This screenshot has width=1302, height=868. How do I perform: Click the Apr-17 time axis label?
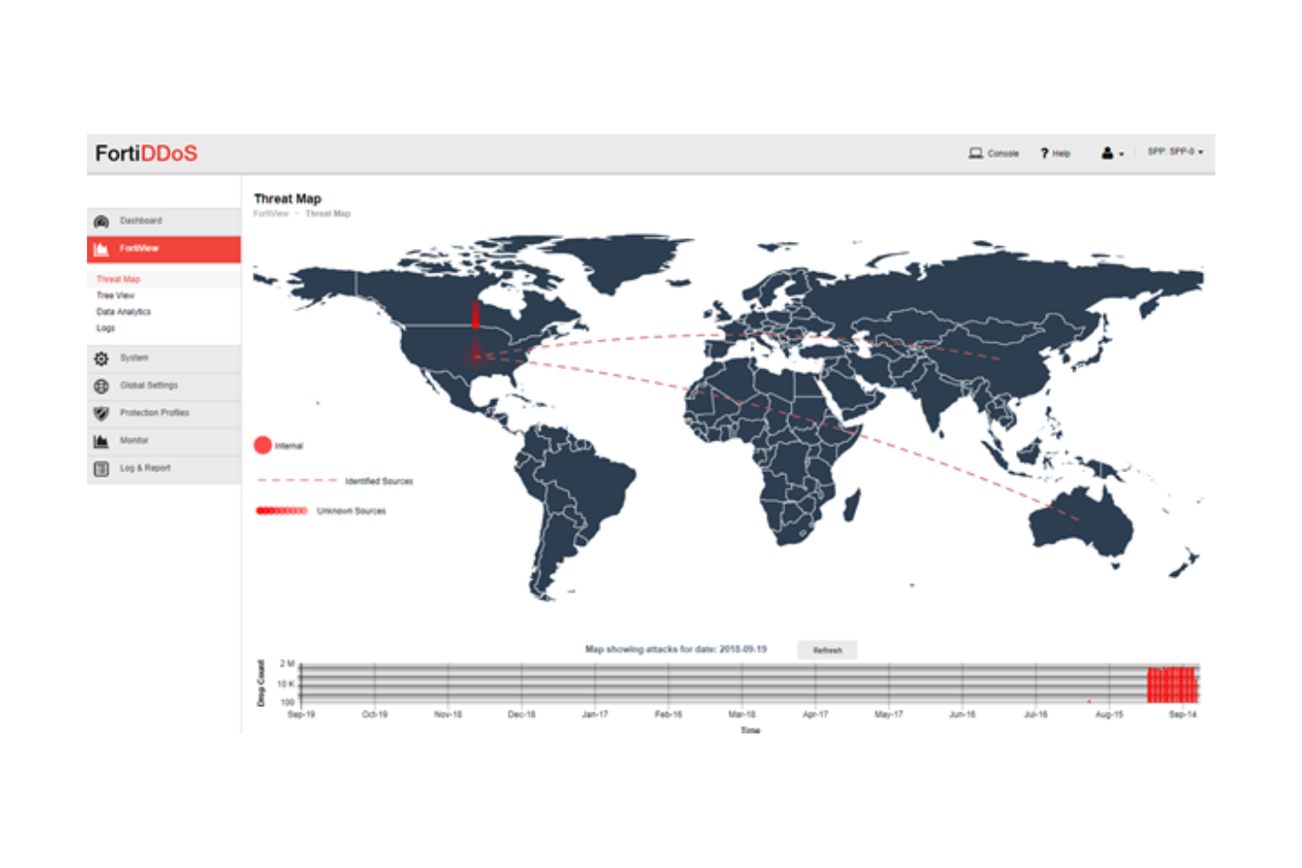pos(816,715)
